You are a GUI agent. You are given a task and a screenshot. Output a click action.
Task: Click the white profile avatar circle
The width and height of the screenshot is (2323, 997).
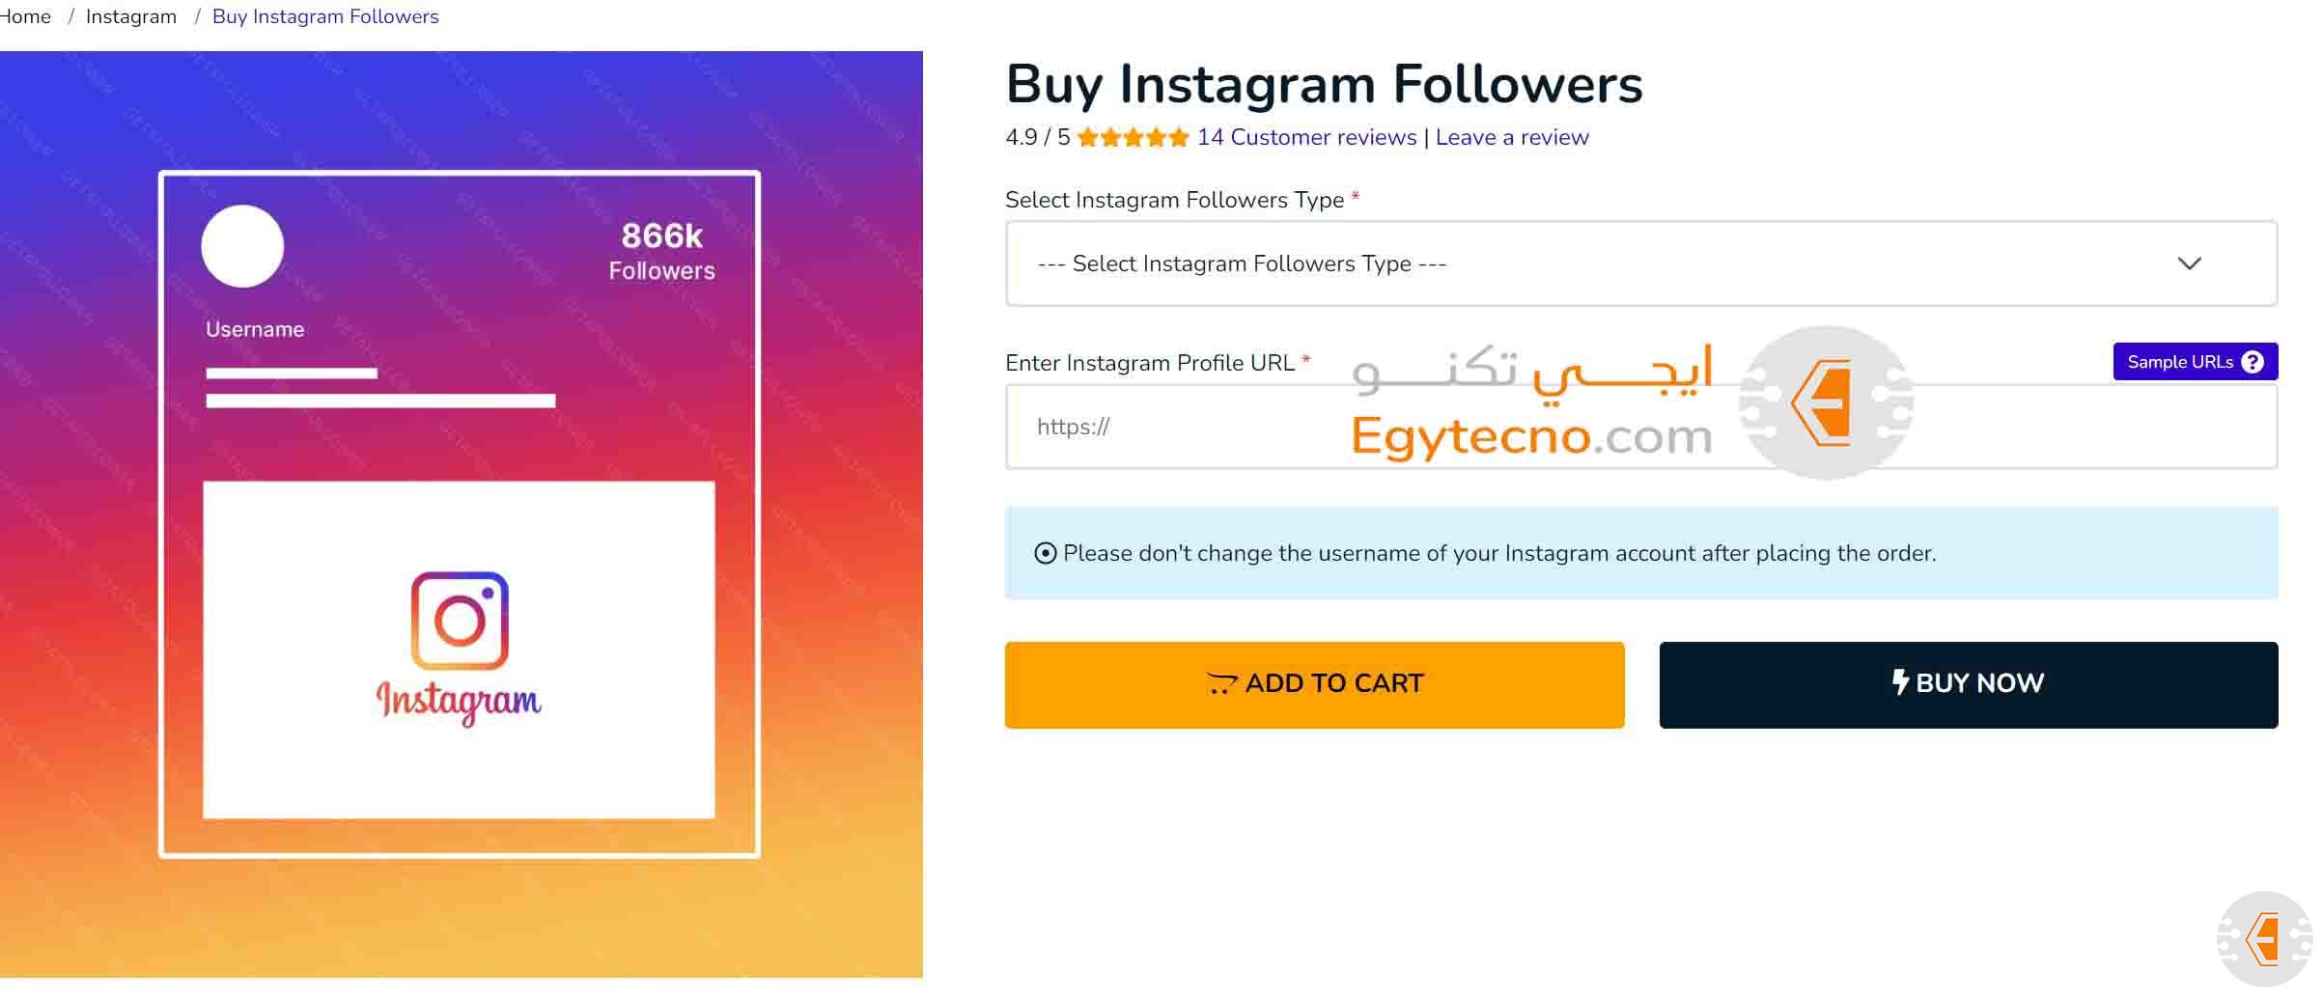[x=242, y=246]
